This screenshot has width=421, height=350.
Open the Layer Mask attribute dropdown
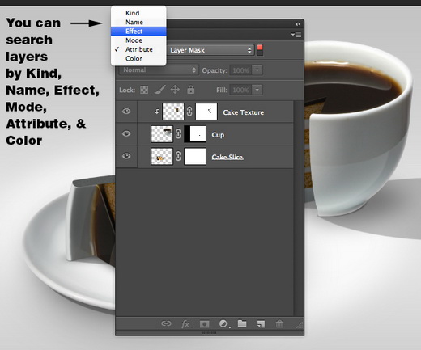pyautogui.click(x=210, y=50)
